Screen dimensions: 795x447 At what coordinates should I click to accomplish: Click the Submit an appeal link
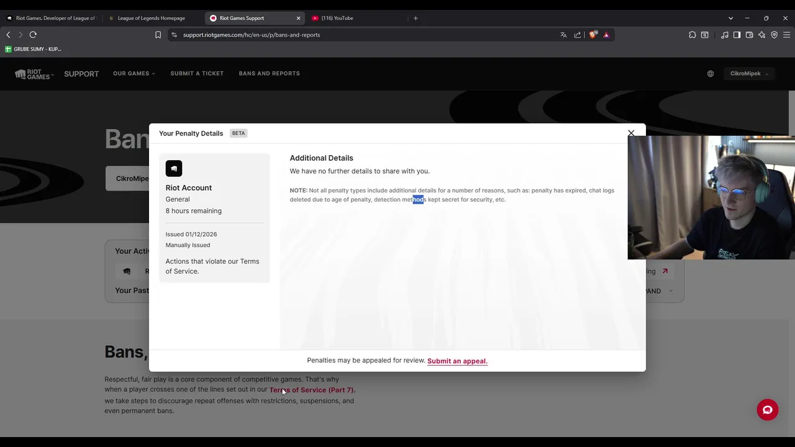[457, 361]
